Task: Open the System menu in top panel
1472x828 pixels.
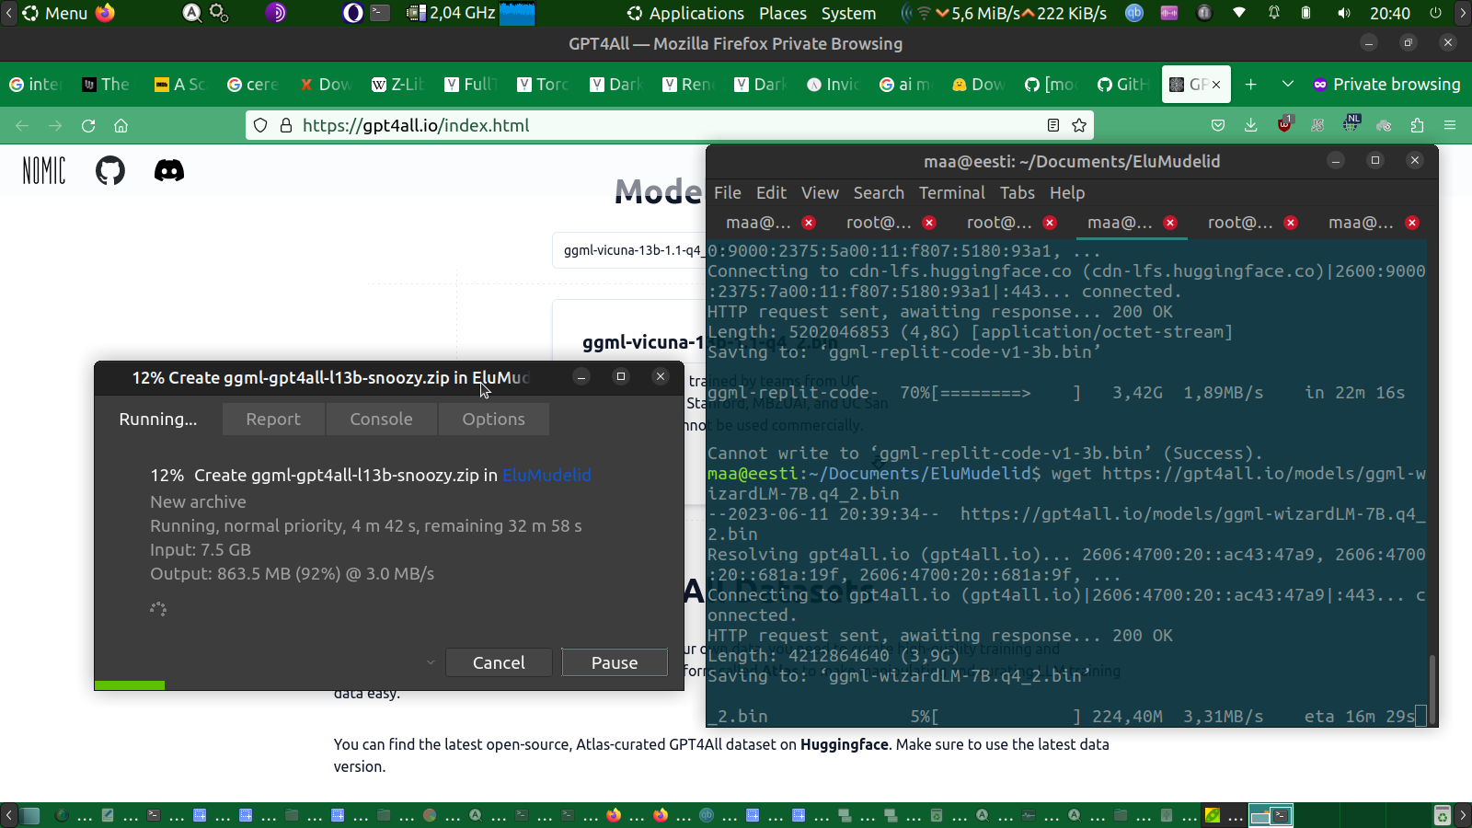Action: 848,13
